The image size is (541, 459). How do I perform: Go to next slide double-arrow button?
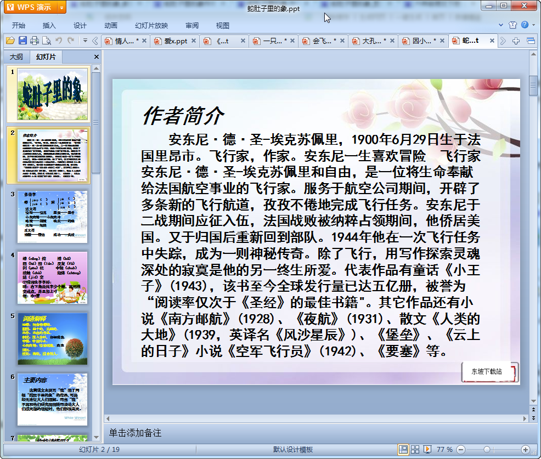533,418
